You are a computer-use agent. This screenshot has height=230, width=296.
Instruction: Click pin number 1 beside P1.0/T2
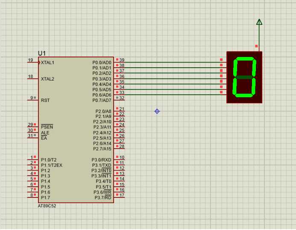coord(32,157)
